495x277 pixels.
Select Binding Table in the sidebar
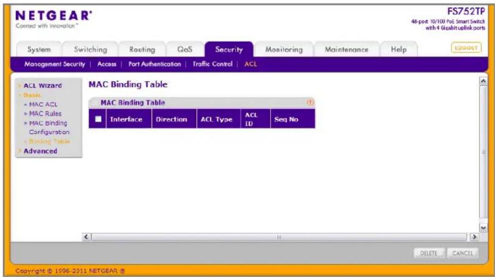(49, 141)
